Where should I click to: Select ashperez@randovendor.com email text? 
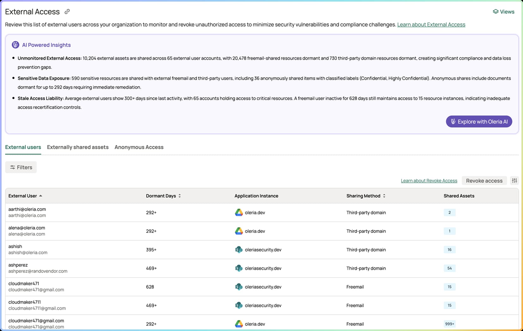pos(38,271)
